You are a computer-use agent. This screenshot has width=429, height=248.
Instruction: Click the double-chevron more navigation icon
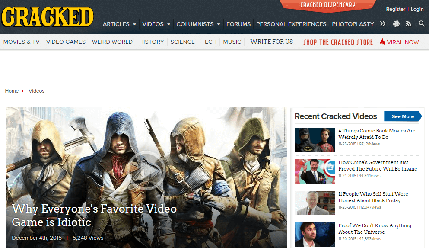pos(382,24)
